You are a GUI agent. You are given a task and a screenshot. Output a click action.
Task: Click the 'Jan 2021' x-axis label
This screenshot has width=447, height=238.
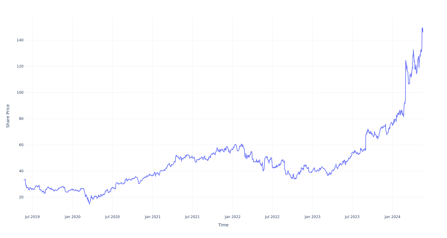(153, 217)
